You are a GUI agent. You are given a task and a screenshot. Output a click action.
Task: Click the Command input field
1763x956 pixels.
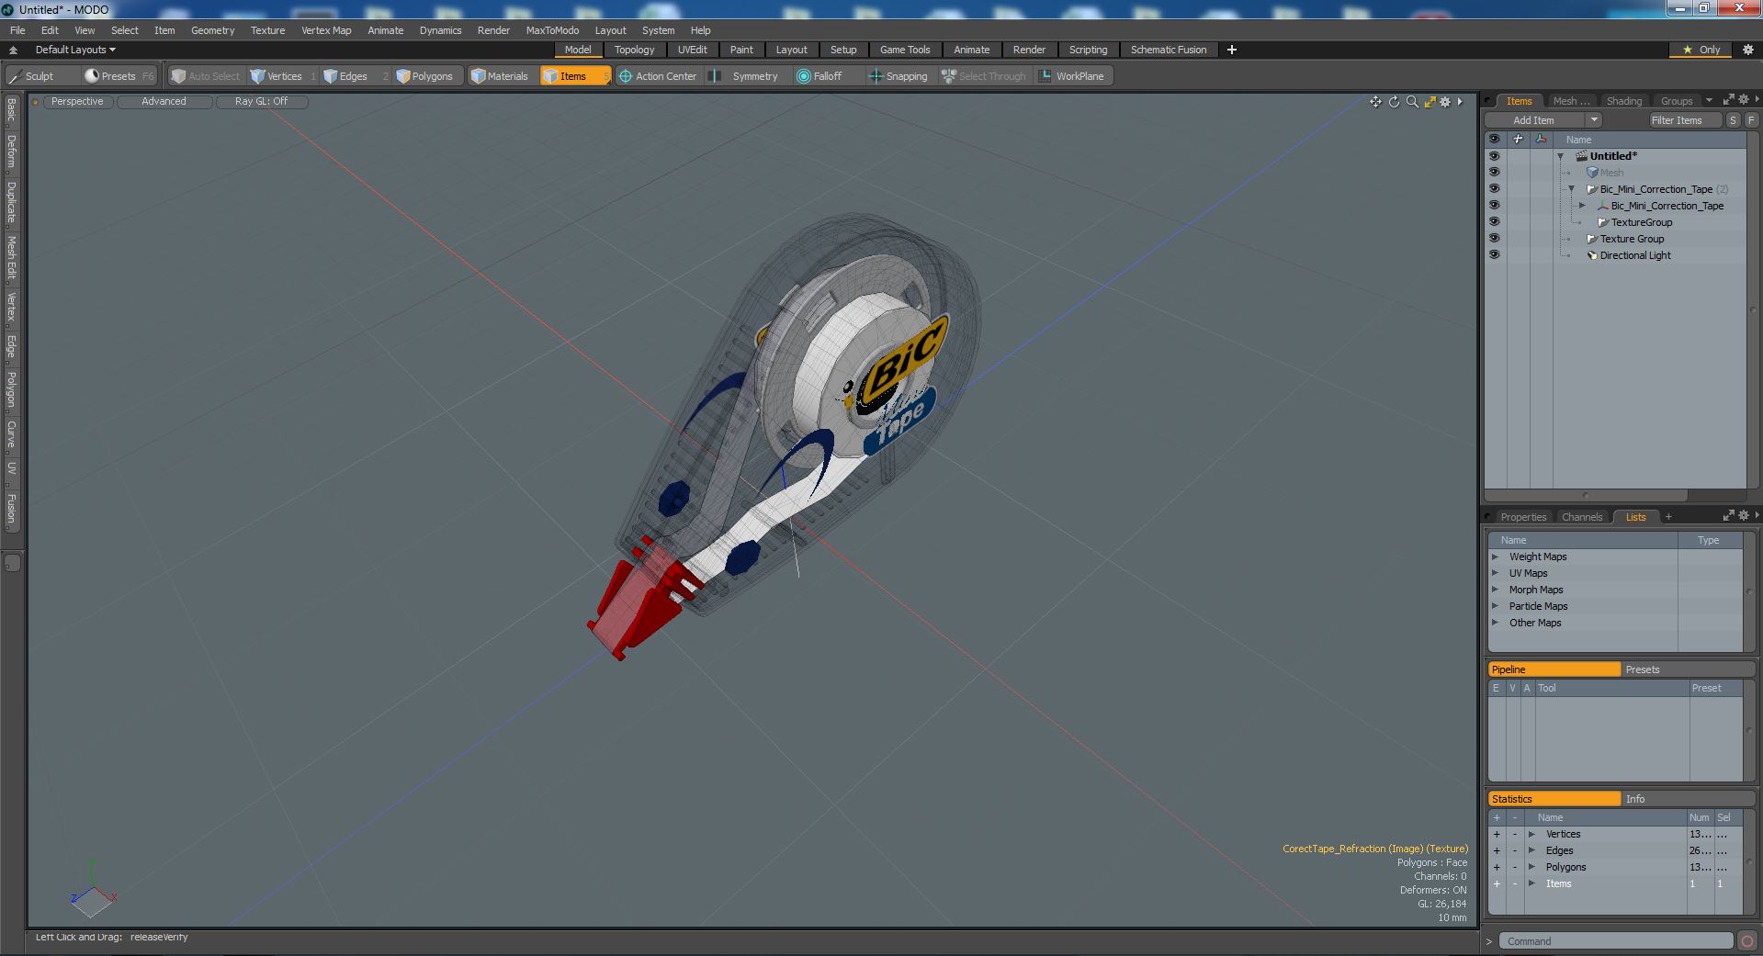[1616, 941]
